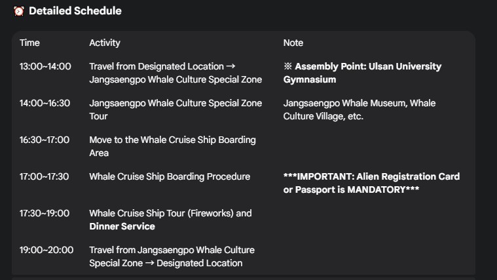This screenshot has height=280, width=497.
Task: Select the Jangsaengpo Whale Museum note
Action: pyautogui.click(x=359, y=110)
